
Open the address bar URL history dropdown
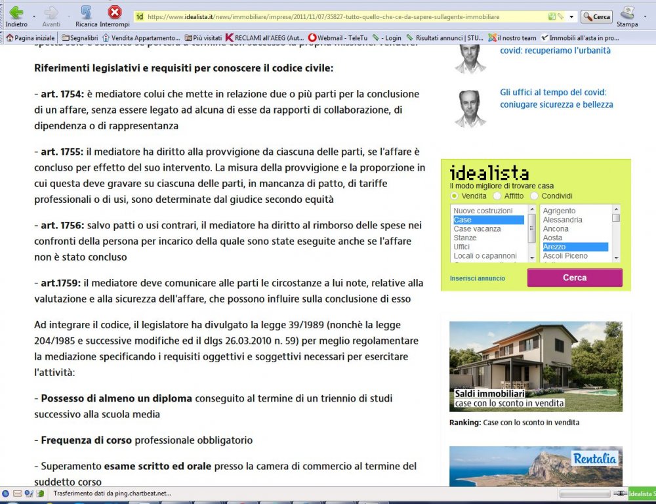[571, 17]
